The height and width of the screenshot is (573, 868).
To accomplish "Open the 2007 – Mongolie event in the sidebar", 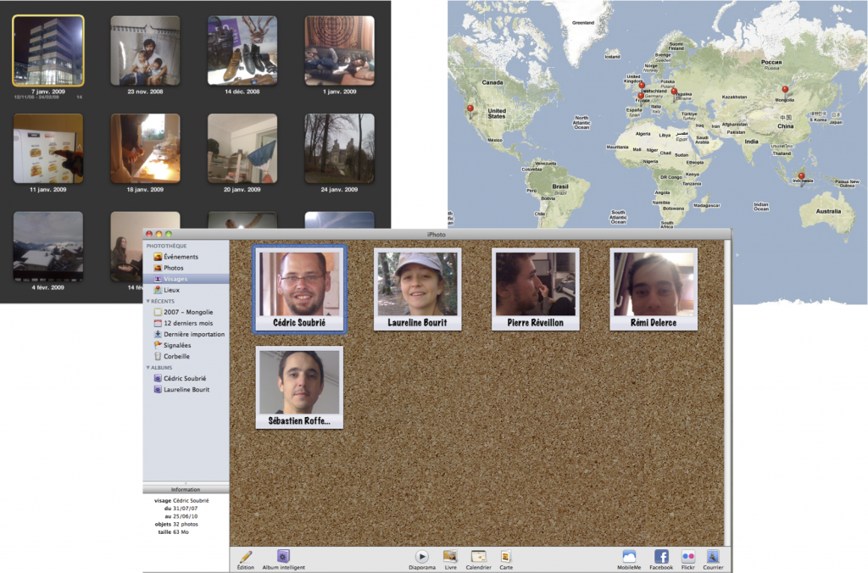I will tap(186, 312).
